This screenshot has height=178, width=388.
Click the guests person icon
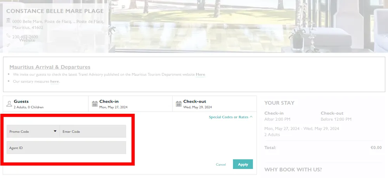click(9, 104)
